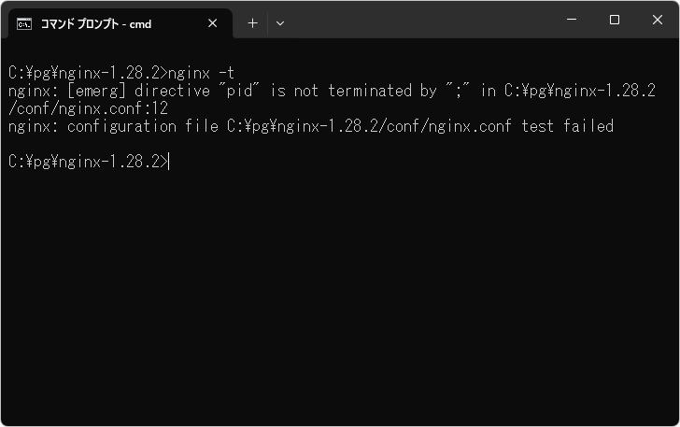This screenshot has width=680, height=427.
Task: Click the empty black terminal area below the prompt
Action: (x=336, y=299)
